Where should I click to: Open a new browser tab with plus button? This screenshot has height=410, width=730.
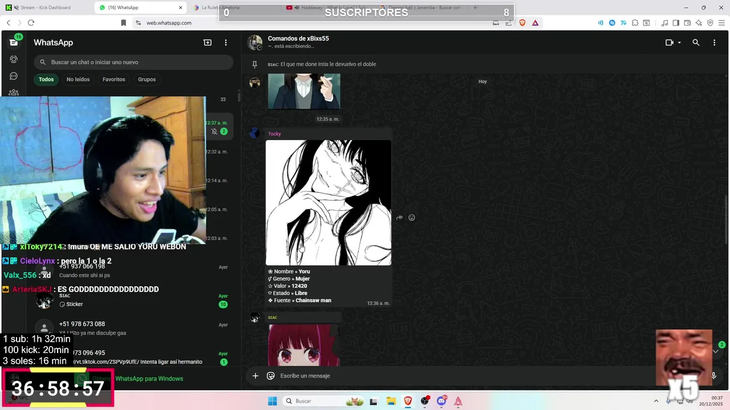pos(475,7)
